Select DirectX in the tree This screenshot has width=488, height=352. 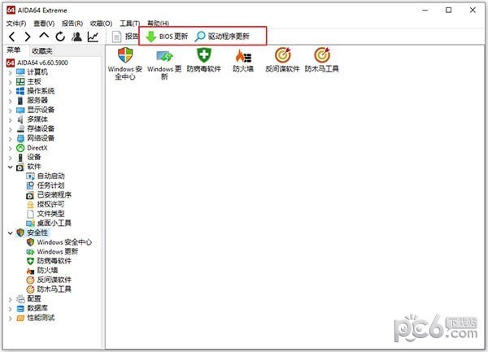click(x=32, y=148)
